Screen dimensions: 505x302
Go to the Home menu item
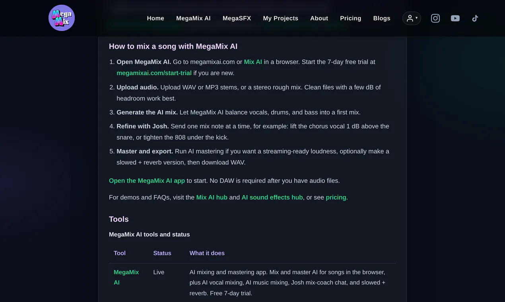pyautogui.click(x=155, y=18)
